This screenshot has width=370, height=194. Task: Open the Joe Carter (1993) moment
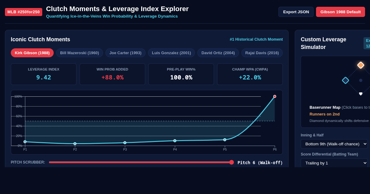125,53
